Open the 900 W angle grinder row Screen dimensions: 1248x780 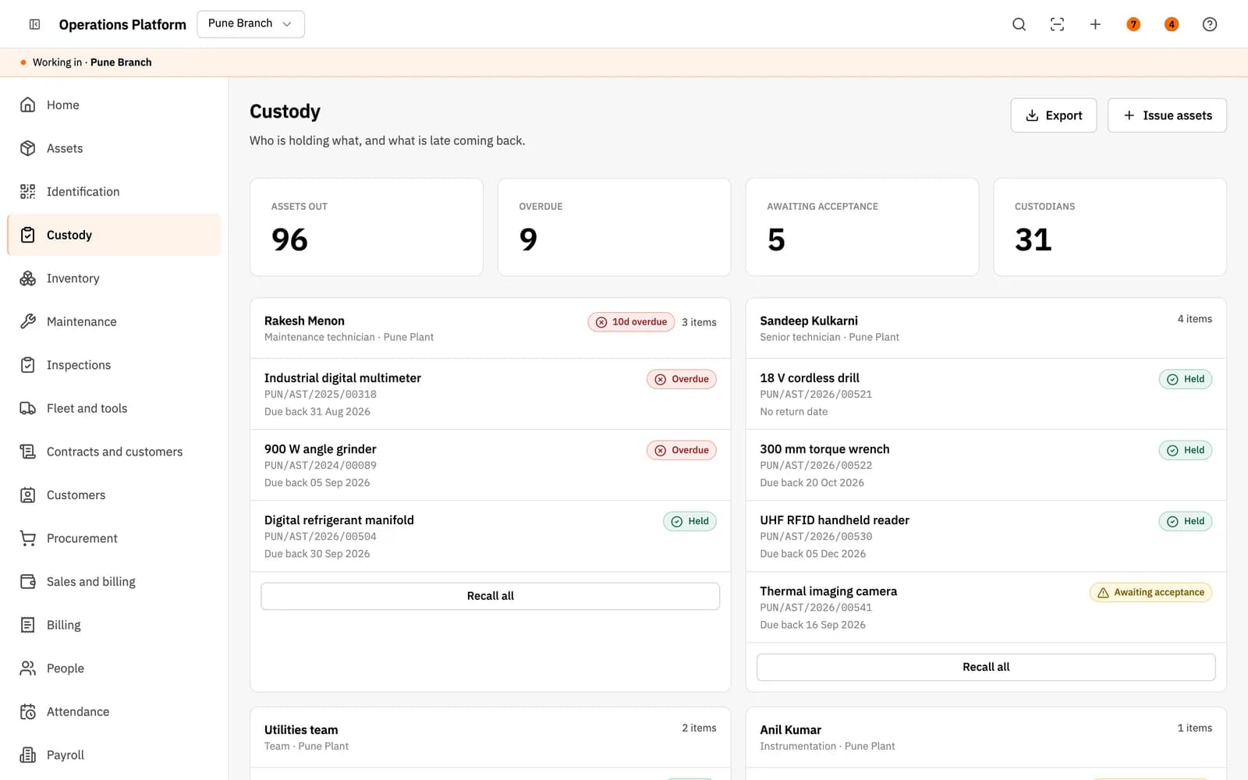(490, 465)
